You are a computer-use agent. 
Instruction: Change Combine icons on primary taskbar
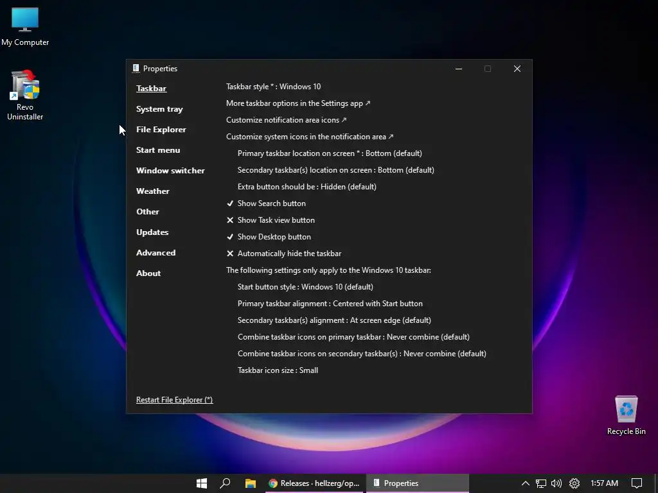click(x=353, y=337)
